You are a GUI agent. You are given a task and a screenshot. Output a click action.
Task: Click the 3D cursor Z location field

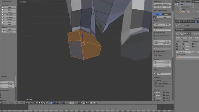pyautogui.click(x=162, y=66)
